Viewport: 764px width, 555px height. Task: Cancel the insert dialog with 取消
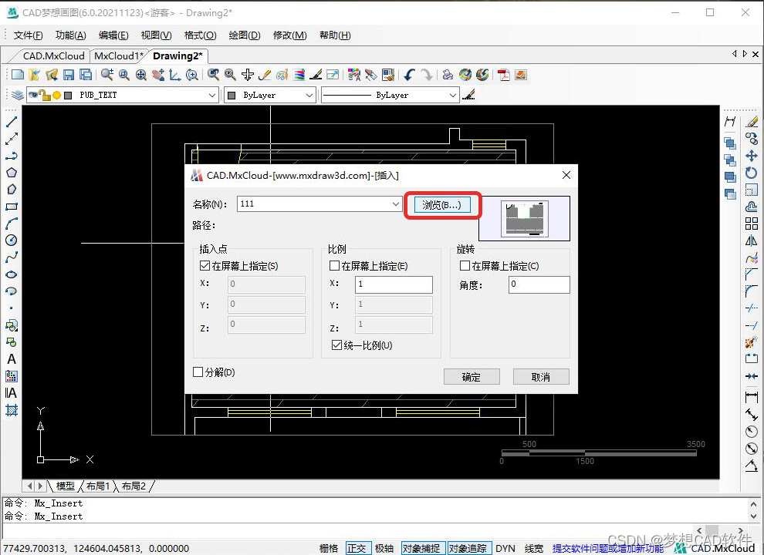(x=541, y=377)
